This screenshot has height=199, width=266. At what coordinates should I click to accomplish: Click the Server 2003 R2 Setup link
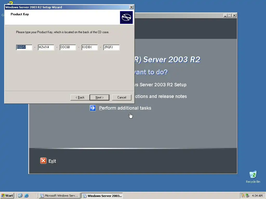pyautogui.click(x=161, y=85)
